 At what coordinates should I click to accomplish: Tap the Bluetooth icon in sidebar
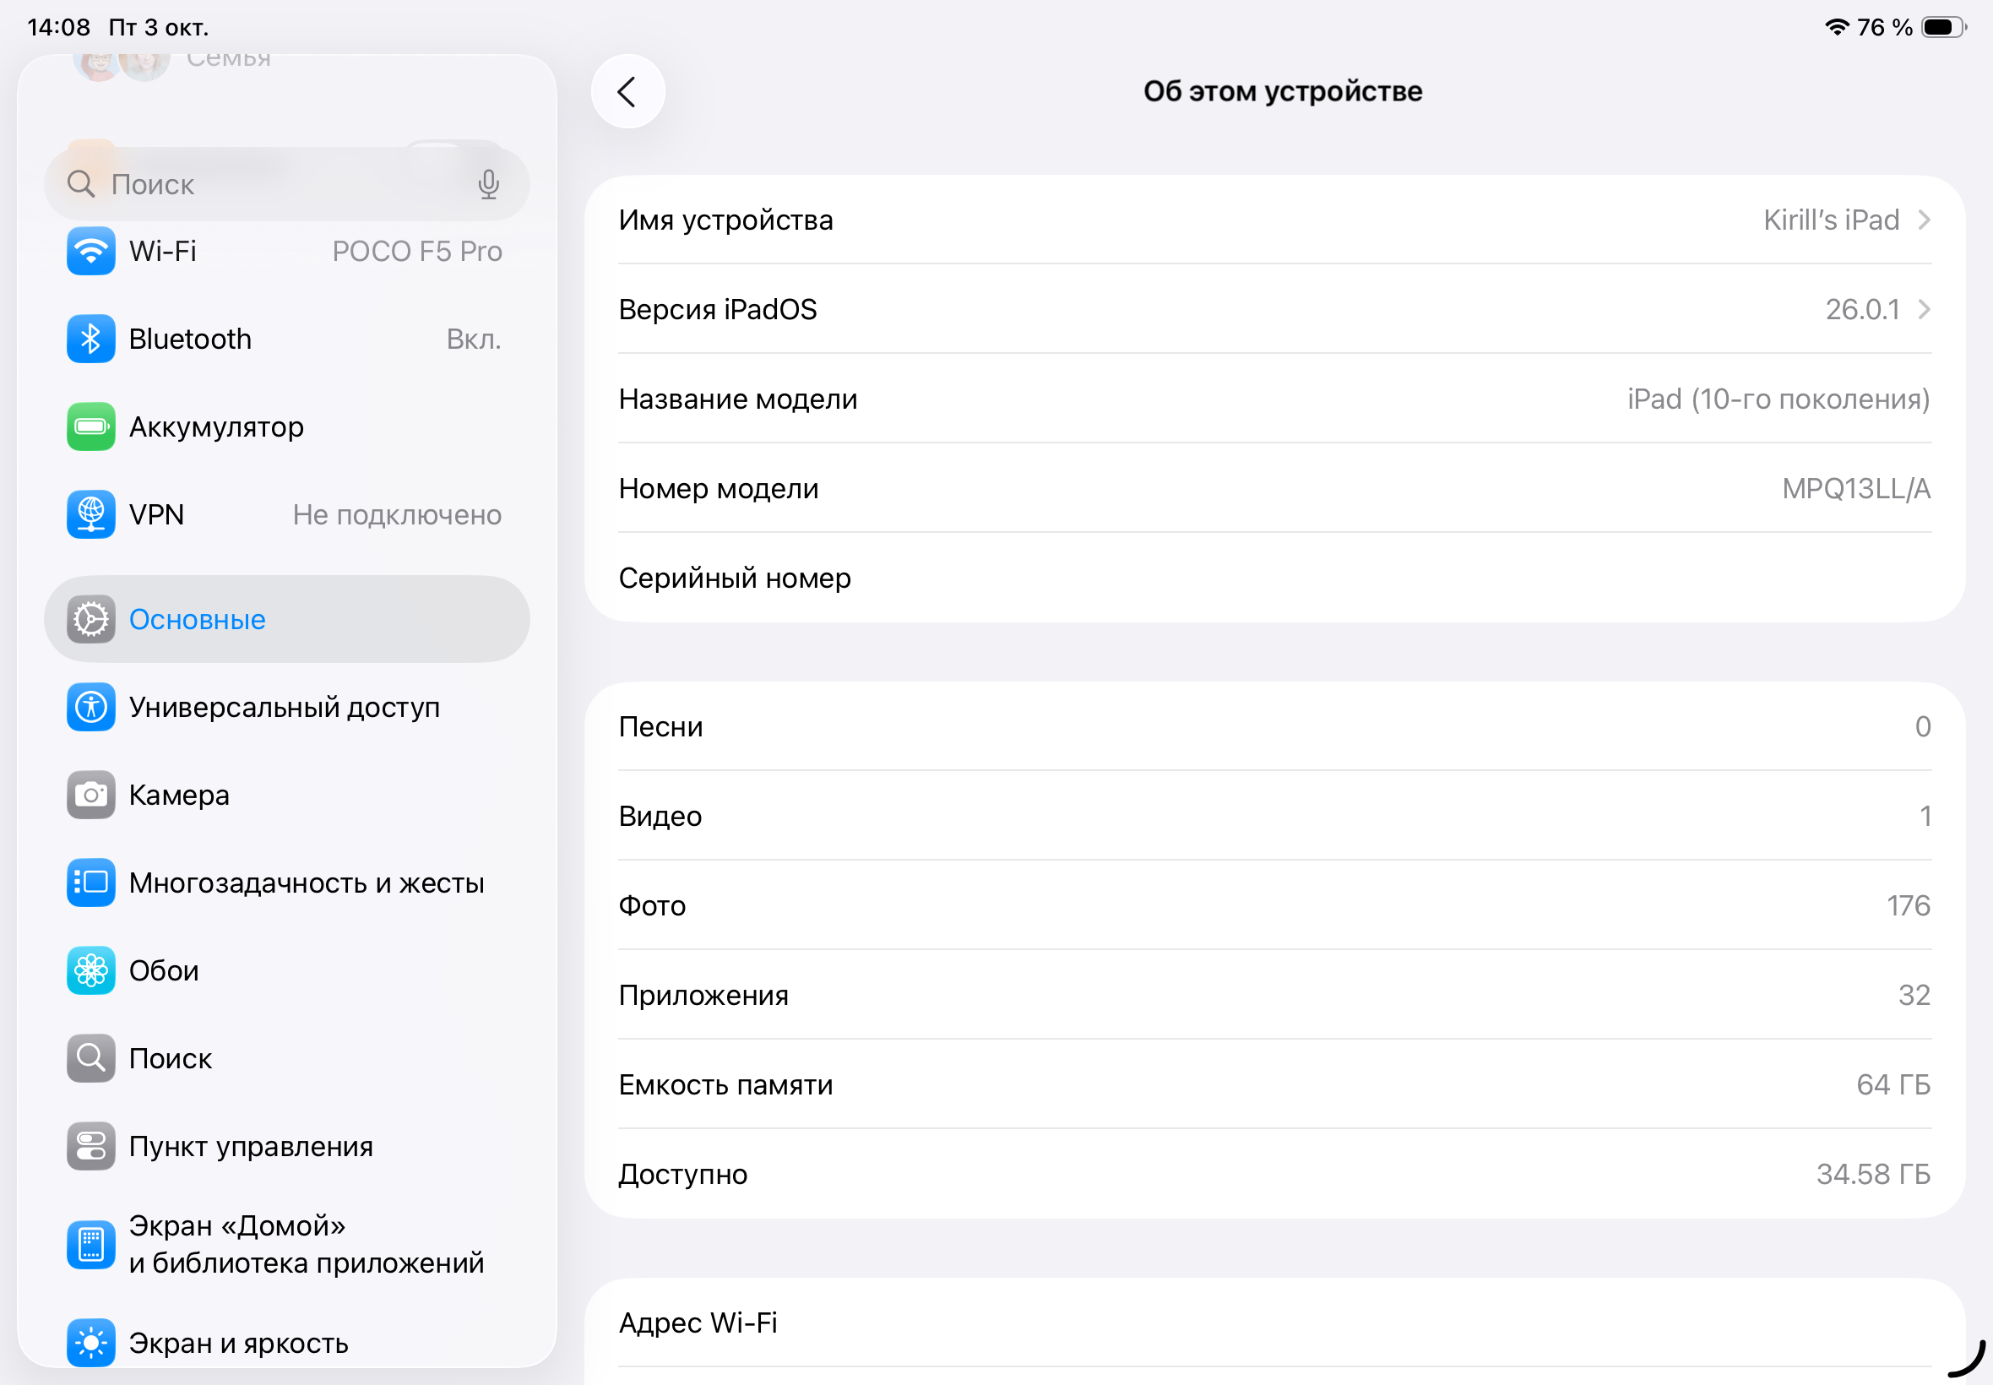pos(90,339)
